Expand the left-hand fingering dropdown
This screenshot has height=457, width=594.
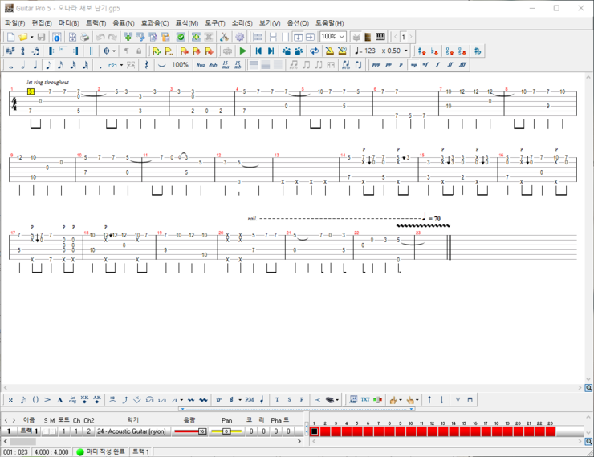click(401, 400)
